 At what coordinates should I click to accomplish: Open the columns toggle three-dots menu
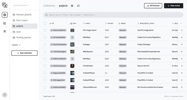tap(181, 23)
